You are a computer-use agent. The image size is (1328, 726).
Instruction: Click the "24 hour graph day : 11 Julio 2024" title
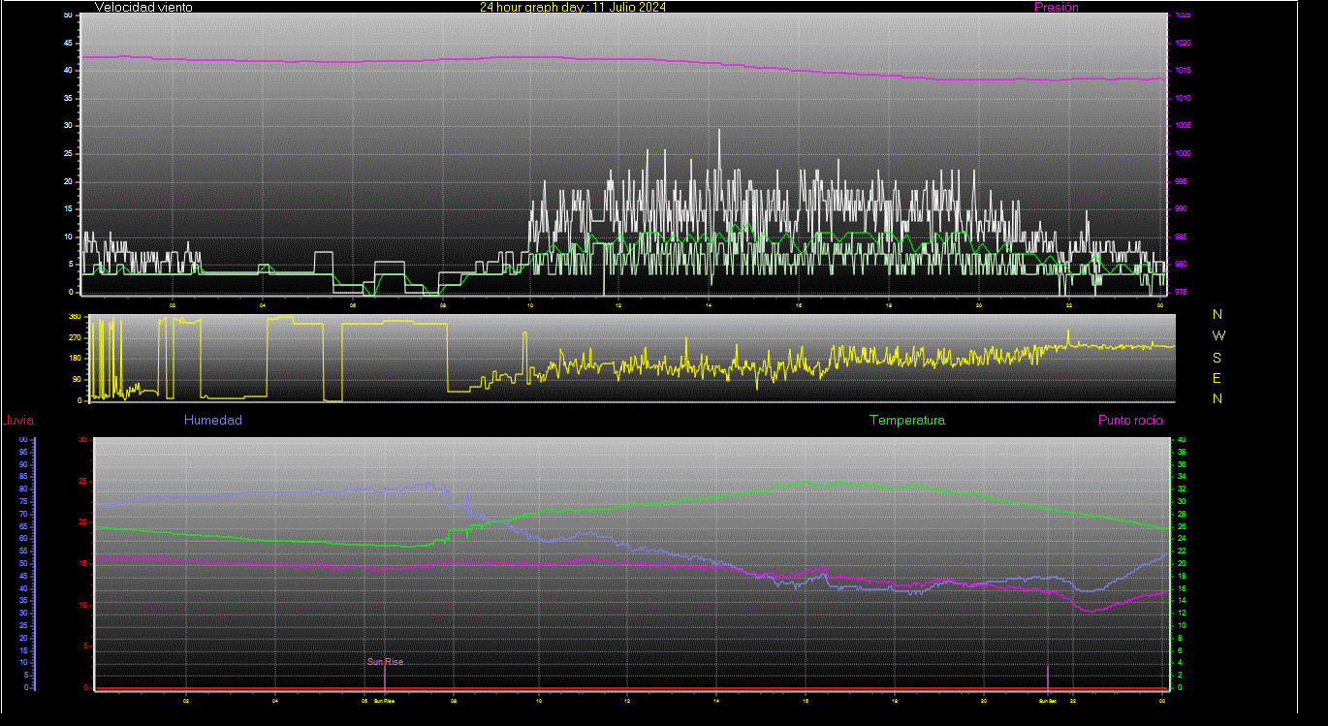(573, 7)
